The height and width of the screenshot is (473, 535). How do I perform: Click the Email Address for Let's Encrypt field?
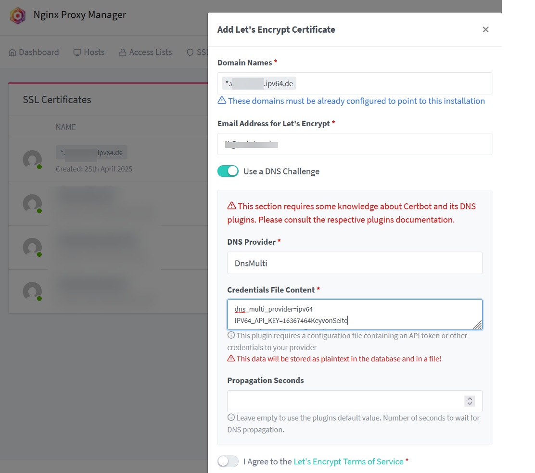coord(355,144)
